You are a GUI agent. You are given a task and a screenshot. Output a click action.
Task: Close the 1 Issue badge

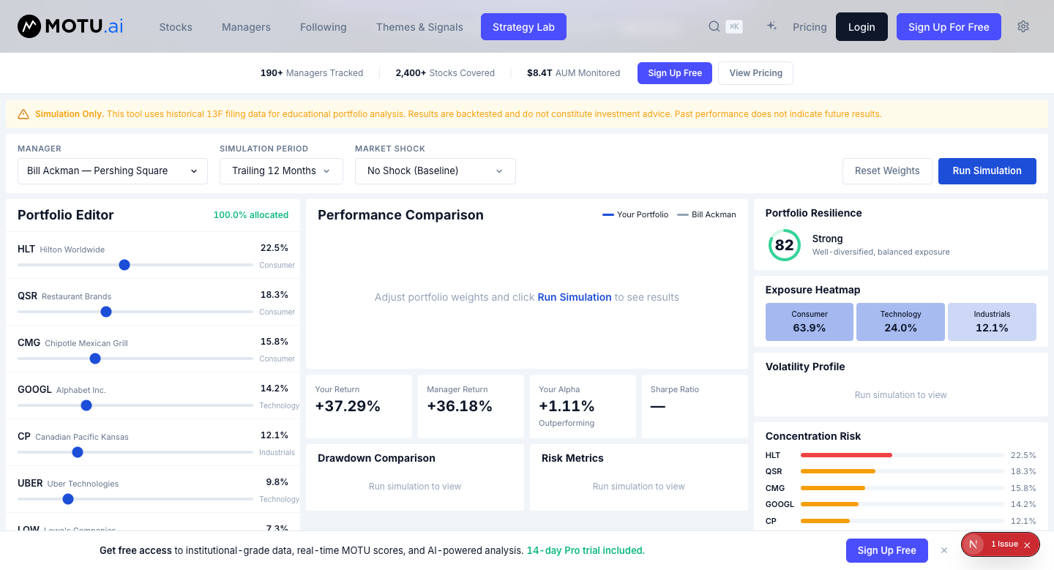click(1027, 545)
